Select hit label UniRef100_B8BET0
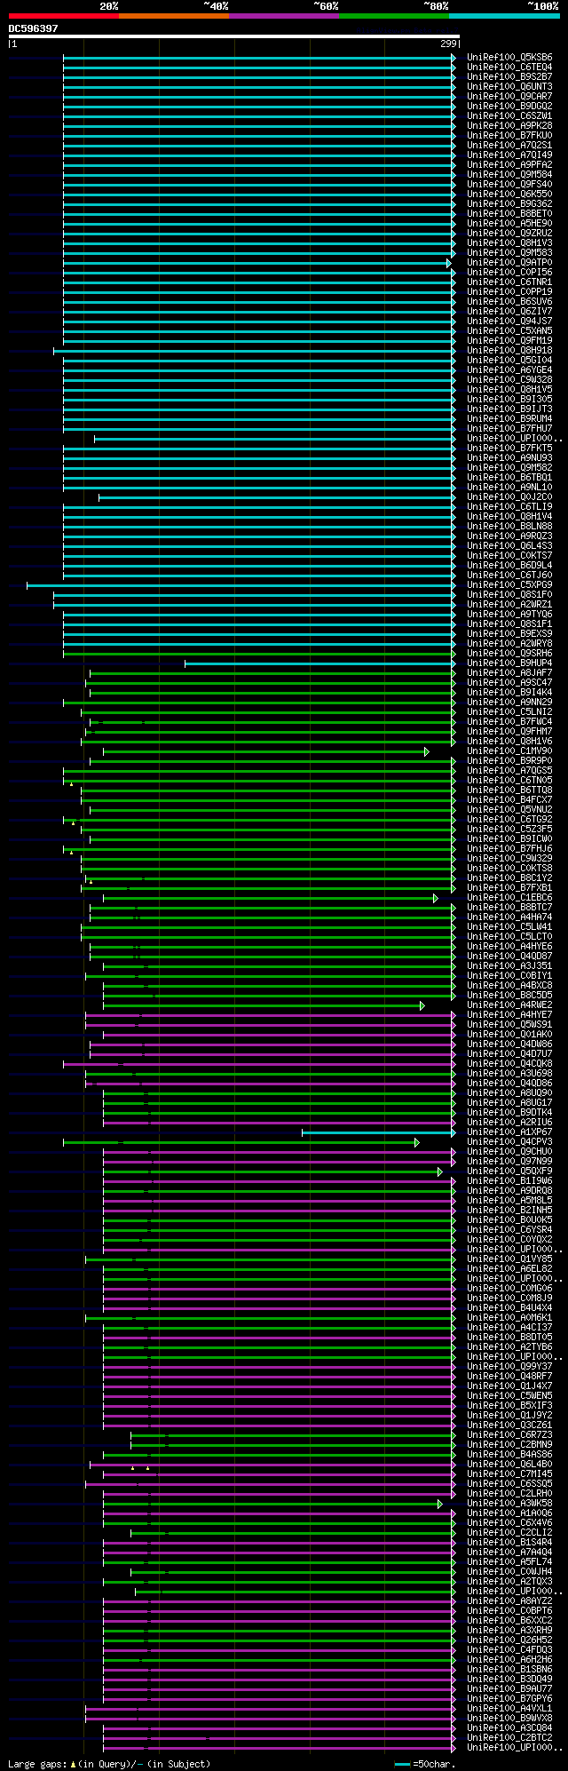Viewport: 568px width, 1771px height. tap(509, 214)
